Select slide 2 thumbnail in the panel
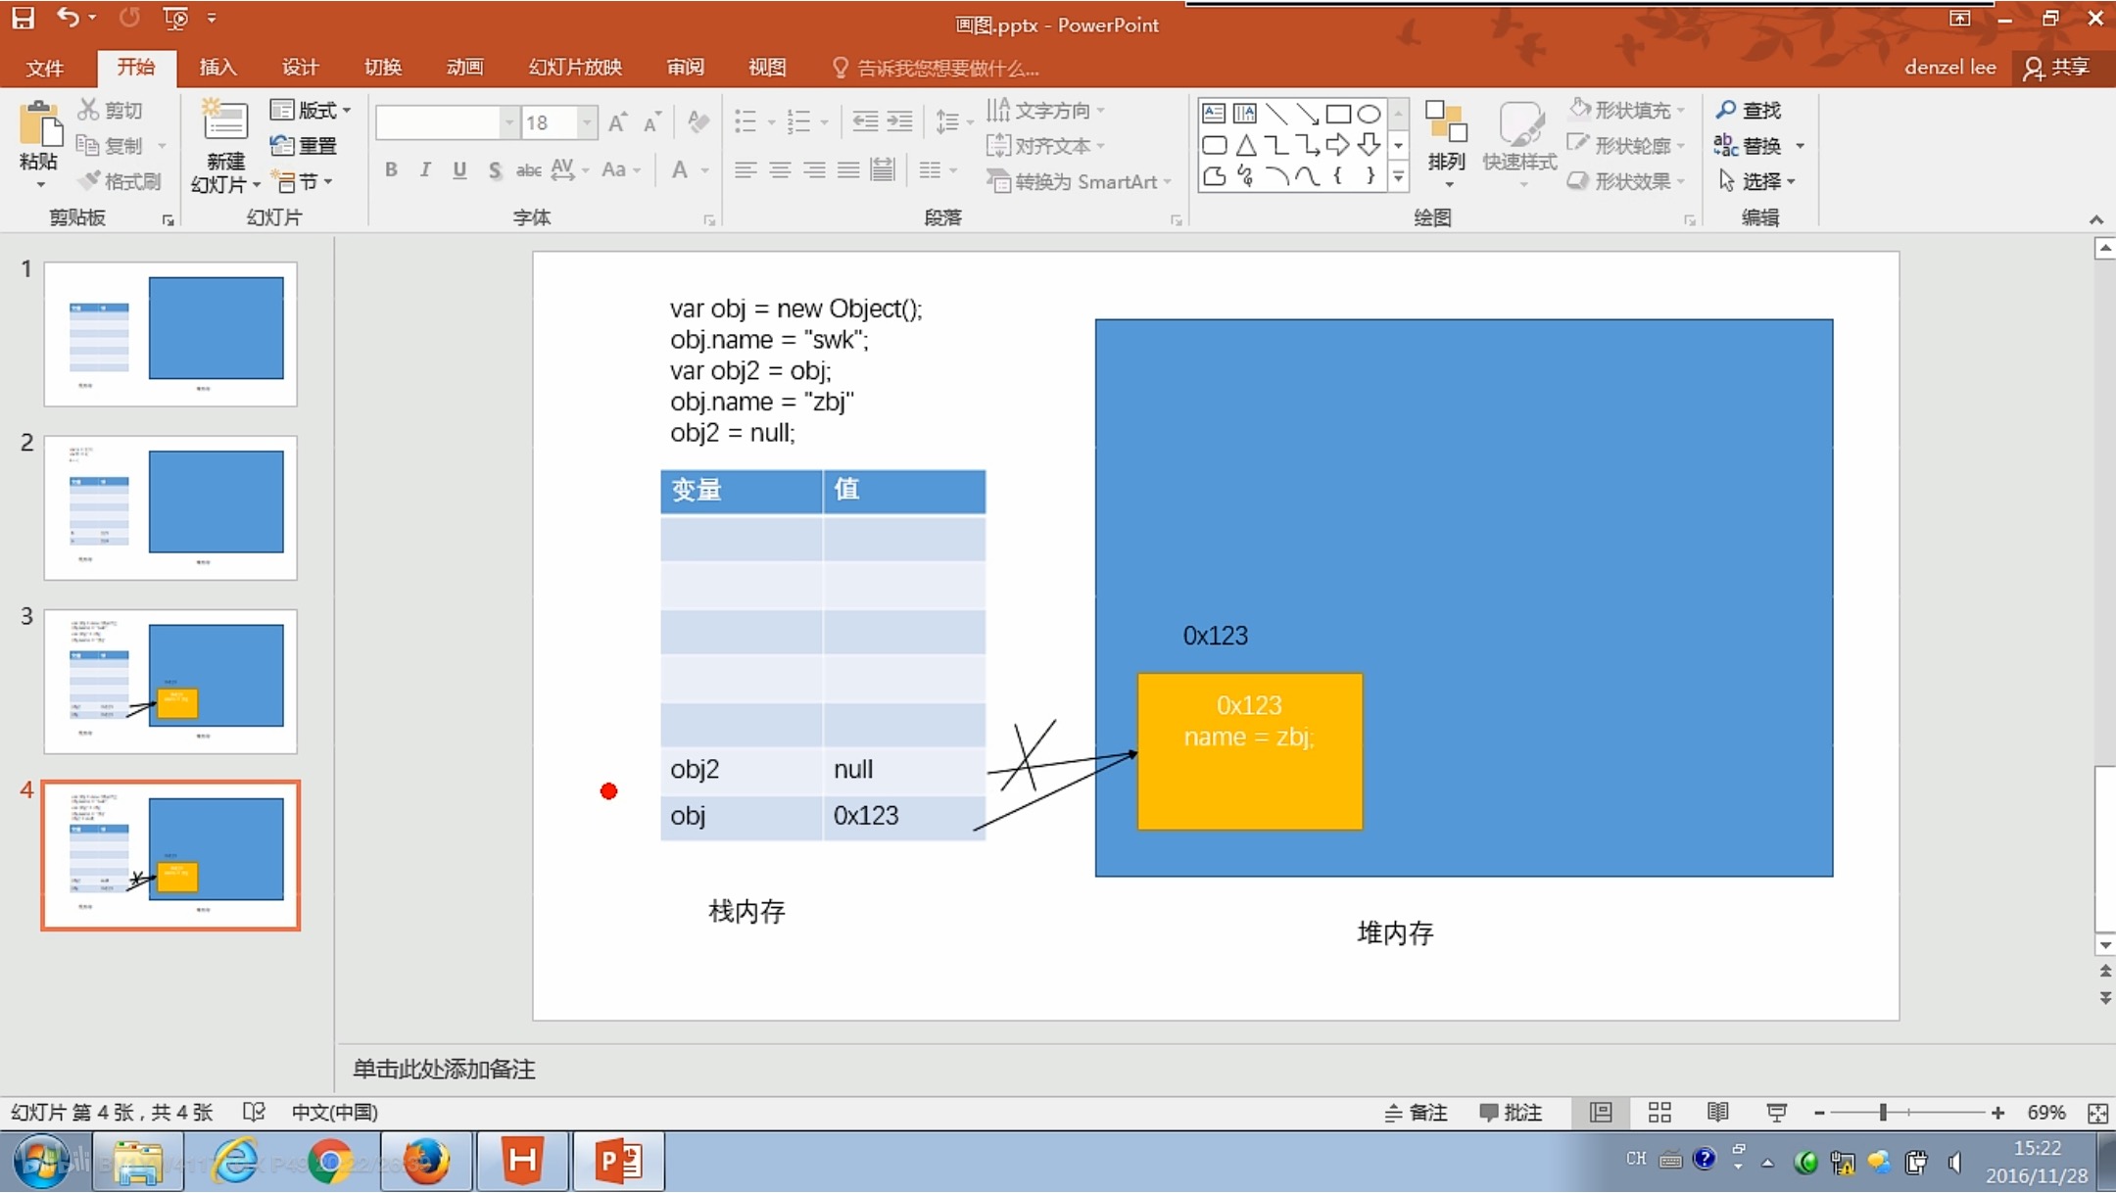Viewport: 2116px width, 1193px height. click(x=169, y=507)
